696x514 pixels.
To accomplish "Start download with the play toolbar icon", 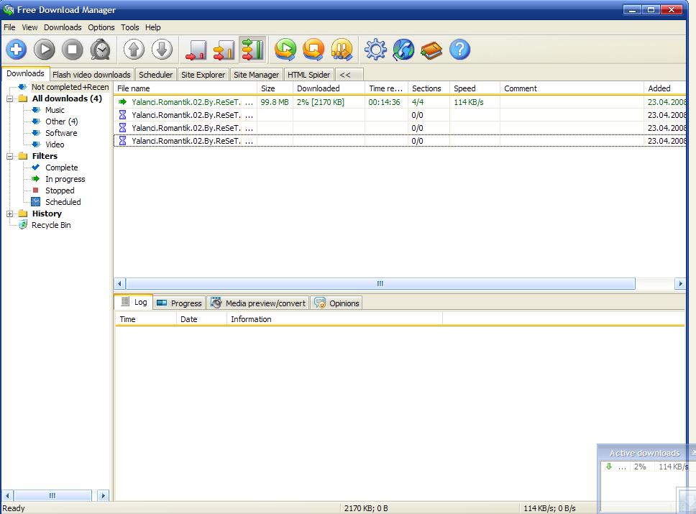I will (45, 50).
